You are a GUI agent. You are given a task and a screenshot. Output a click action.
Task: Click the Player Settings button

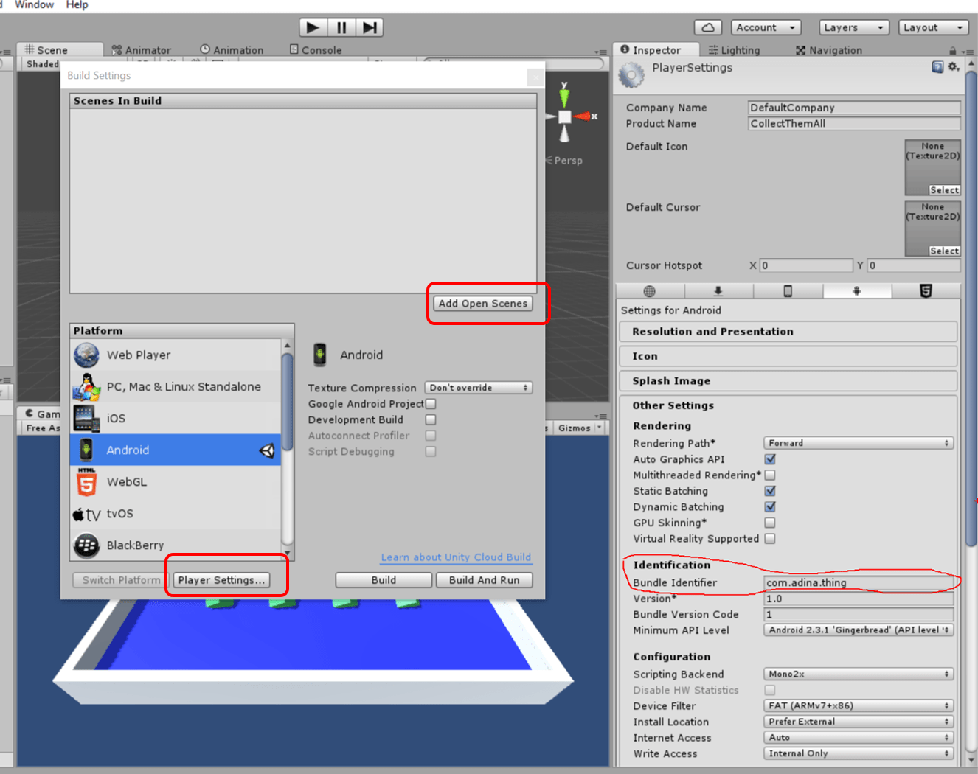pos(221,580)
